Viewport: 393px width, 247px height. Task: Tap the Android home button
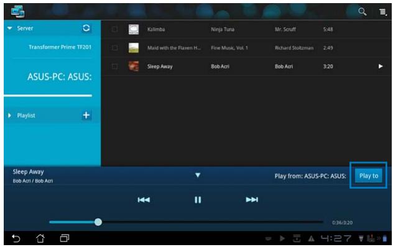(40, 238)
